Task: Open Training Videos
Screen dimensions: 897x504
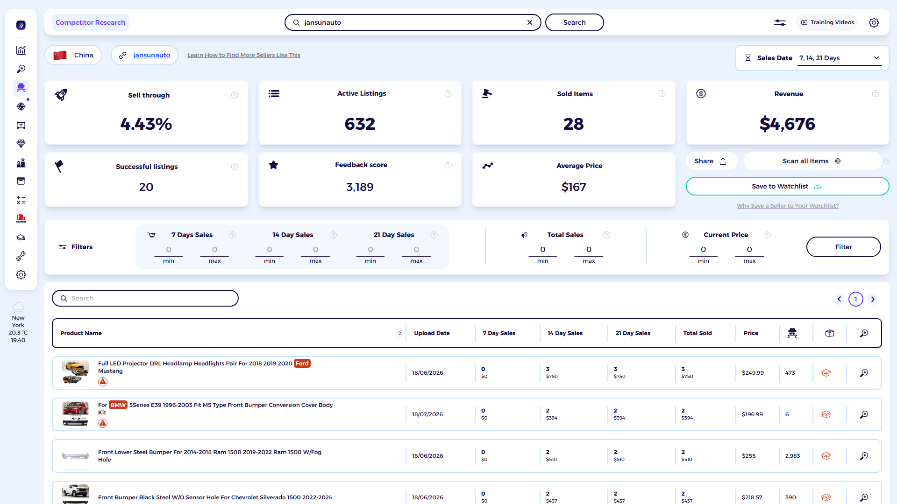Action: click(x=827, y=22)
